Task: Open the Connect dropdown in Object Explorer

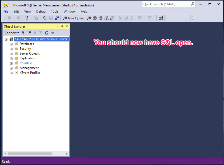Action: coord(11,33)
